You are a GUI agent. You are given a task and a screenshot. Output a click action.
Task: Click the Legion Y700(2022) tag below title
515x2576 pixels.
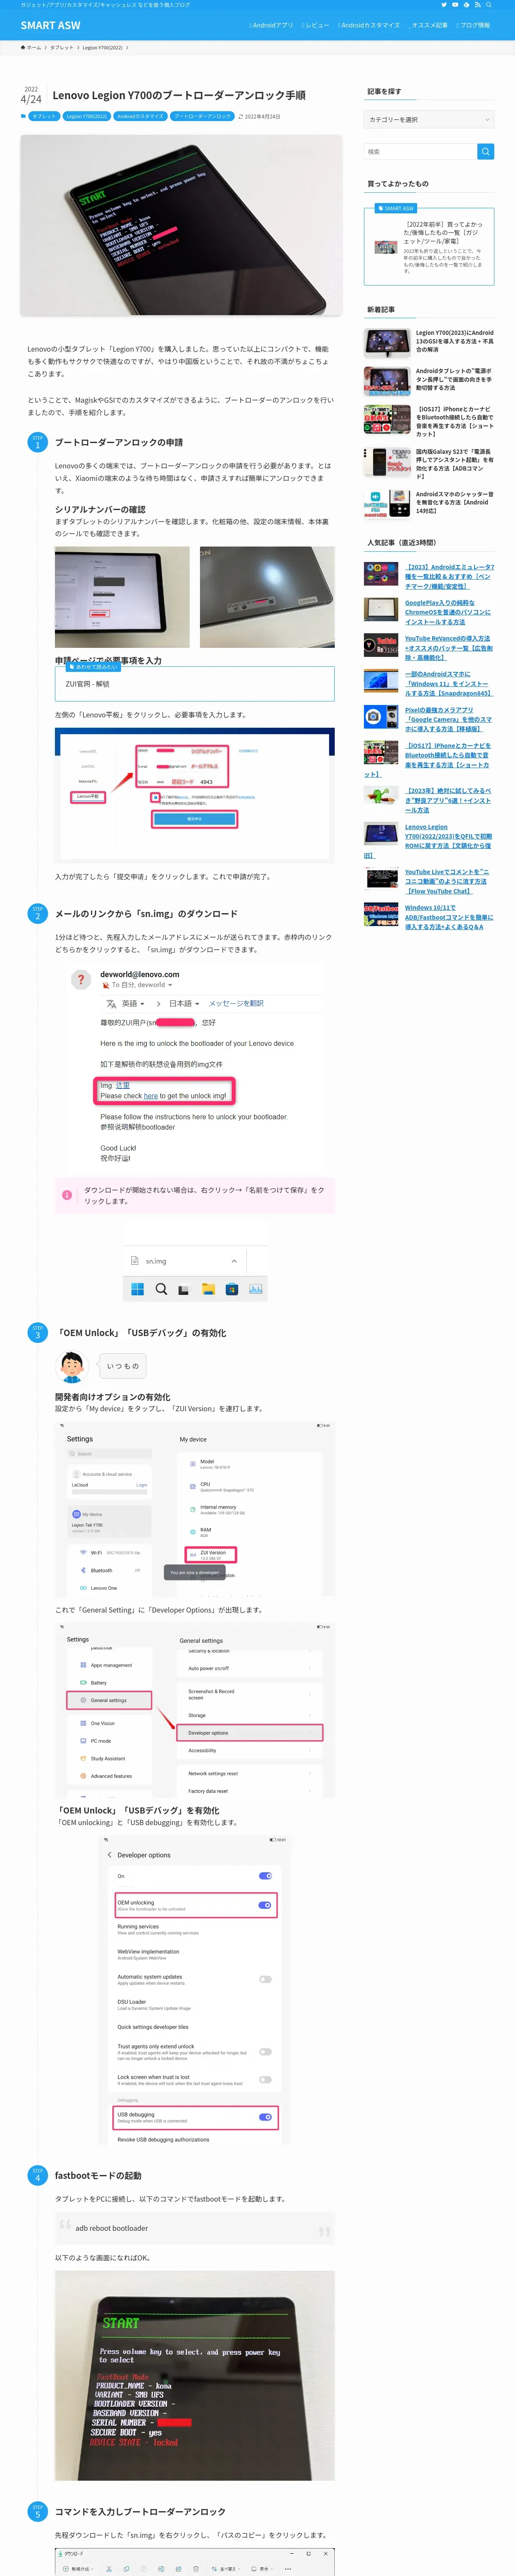[x=87, y=116]
